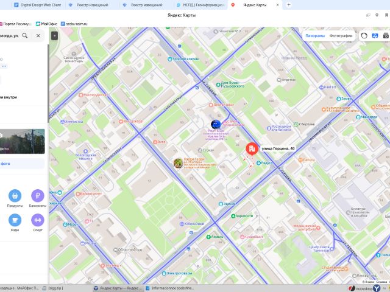Open sedo.rosim.ru bookmark
Image resolution: width=390 pixels, height=292 pixels.
tap(74, 24)
